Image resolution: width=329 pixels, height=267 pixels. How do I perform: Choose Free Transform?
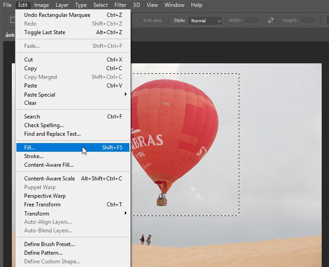[73, 205]
